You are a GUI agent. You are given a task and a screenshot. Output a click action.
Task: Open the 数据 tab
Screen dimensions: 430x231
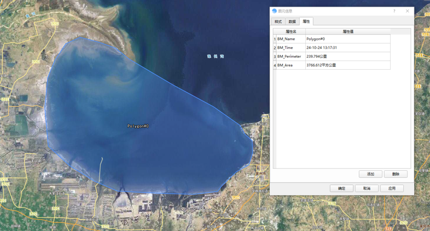point(292,21)
